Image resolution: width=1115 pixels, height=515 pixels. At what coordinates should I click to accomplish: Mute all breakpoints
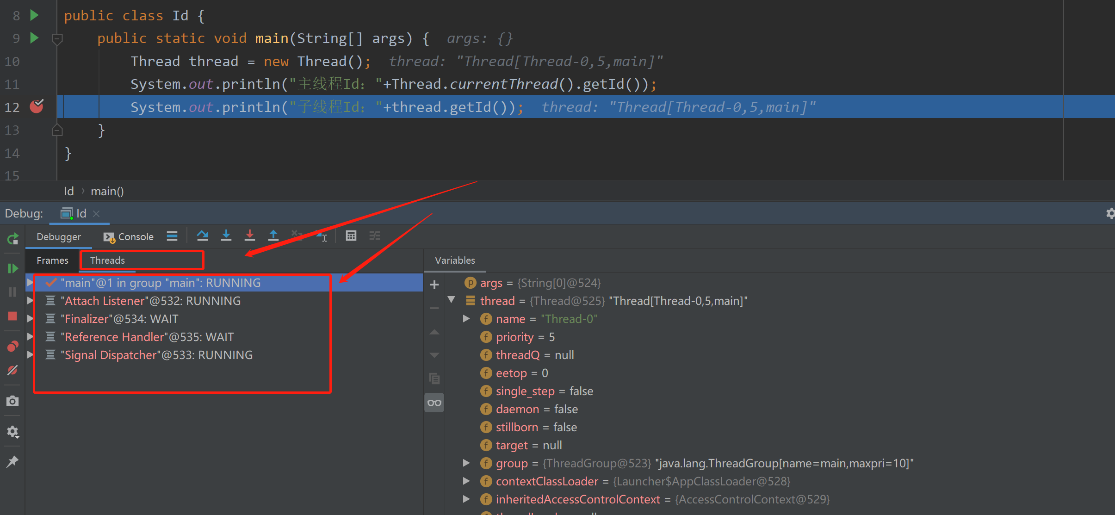coord(12,370)
